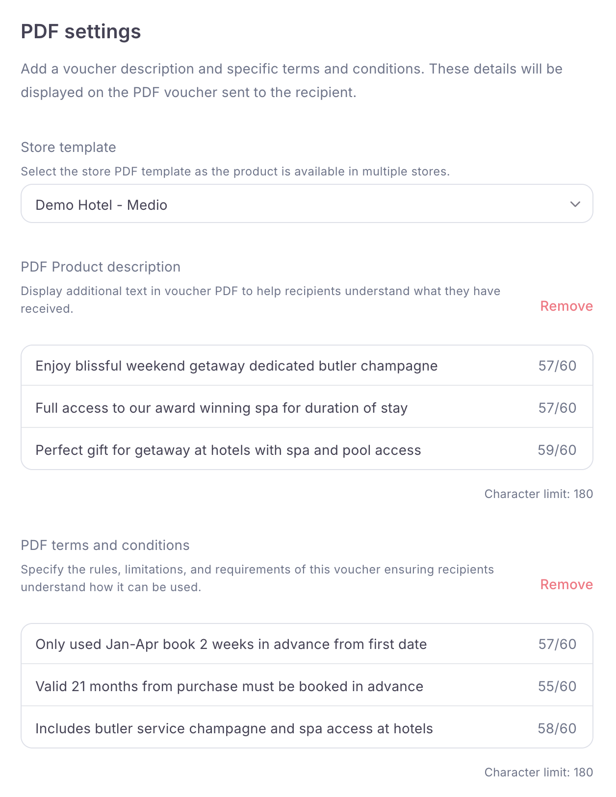Edit the Enjoy blissful weekend getaway line
The height and width of the screenshot is (797, 616).
[x=307, y=366]
